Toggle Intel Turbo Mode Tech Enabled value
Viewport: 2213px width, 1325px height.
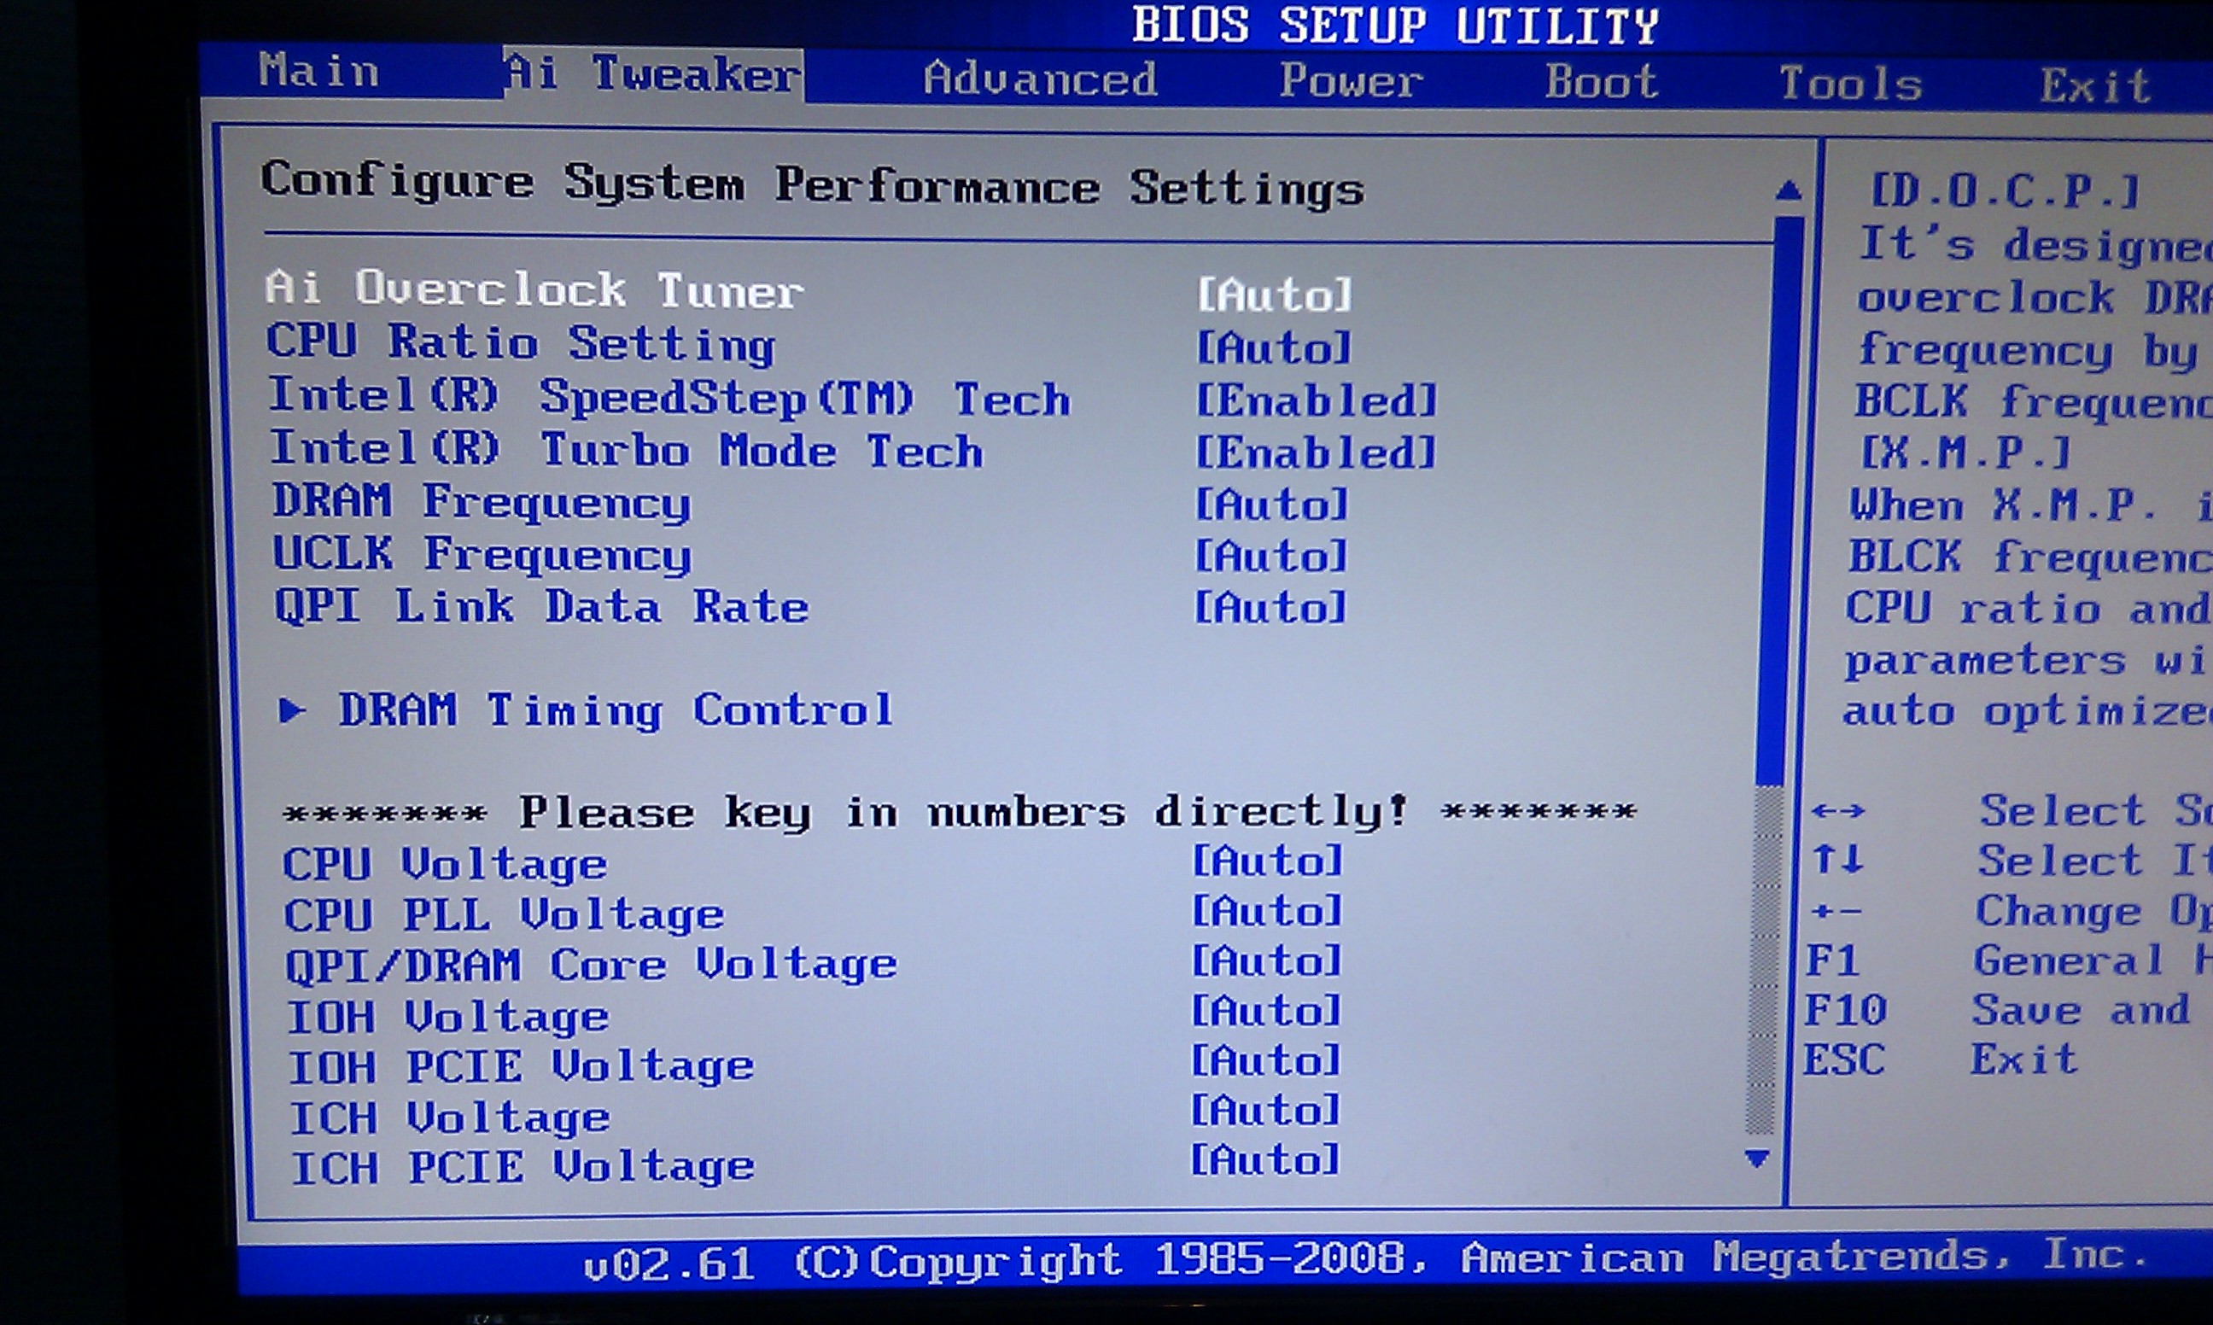pos(1316,452)
